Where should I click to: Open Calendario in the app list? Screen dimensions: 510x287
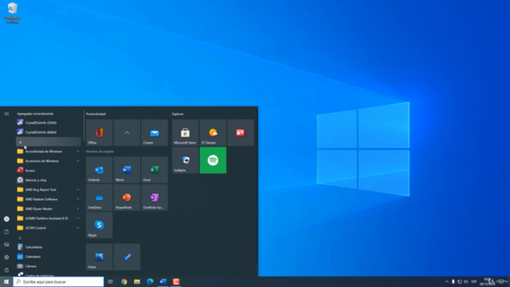click(x=49, y=257)
